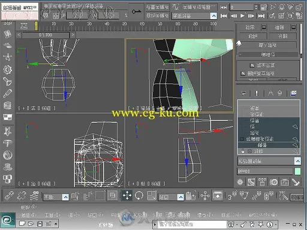Toggle the Spinner Snap button
307x230 pixels.
click(269, 196)
